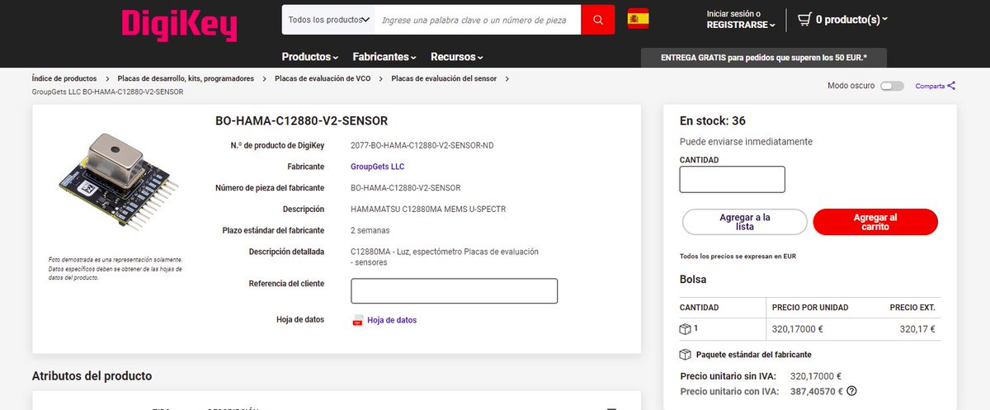Click the Bolsa packaging heading
This screenshot has width=990, height=410.
(693, 280)
